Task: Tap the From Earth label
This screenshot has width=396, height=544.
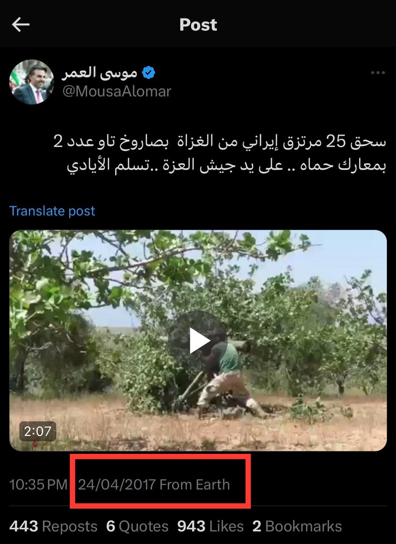Action: 195,484
